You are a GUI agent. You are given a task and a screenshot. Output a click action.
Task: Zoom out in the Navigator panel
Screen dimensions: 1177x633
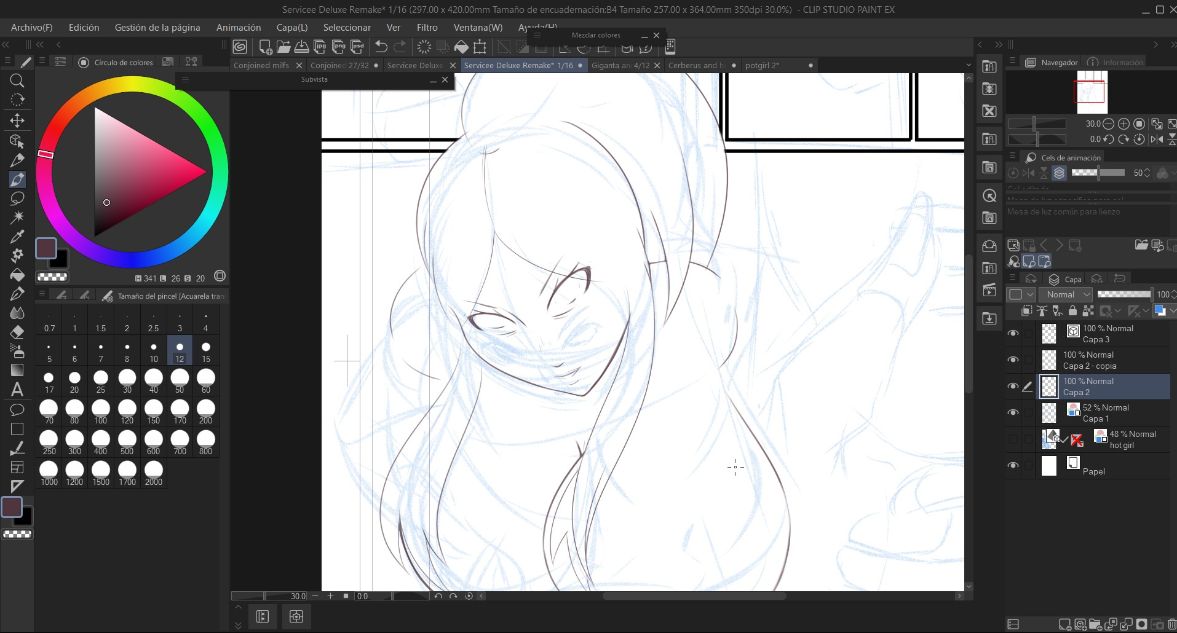[1109, 124]
